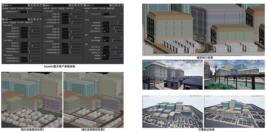Select 中心区域 tab in 中心区域楼房 panel
The image size is (267, 132).
coord(61,8)
